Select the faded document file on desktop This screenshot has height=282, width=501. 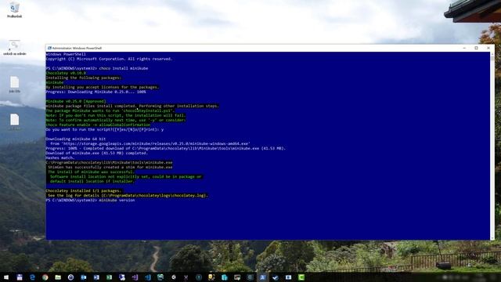pos(14,122)
